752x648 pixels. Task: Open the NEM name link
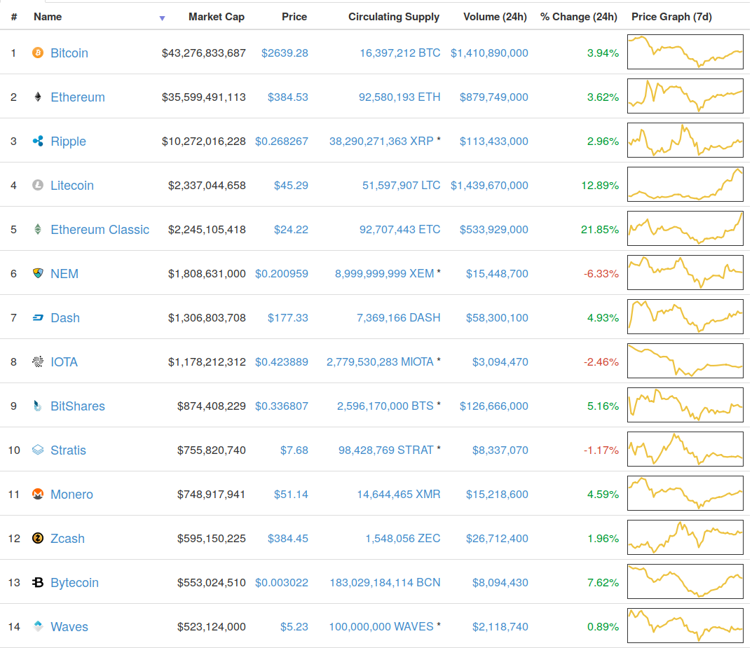pos(64,273)
